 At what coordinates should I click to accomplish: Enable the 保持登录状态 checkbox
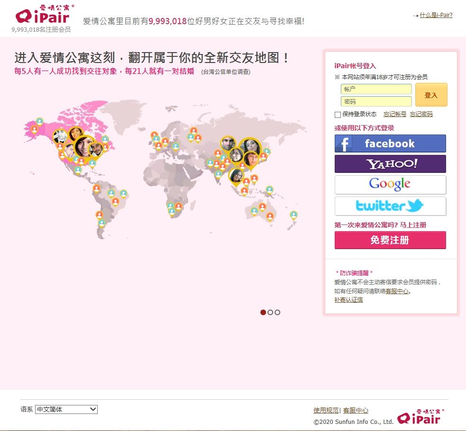tap(338, 115)
